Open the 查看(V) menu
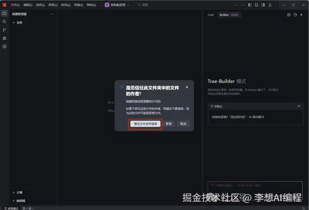 point(53,5)
